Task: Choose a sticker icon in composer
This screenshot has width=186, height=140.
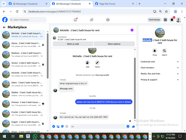Action: pyautogui.click(x=62, y=127)
